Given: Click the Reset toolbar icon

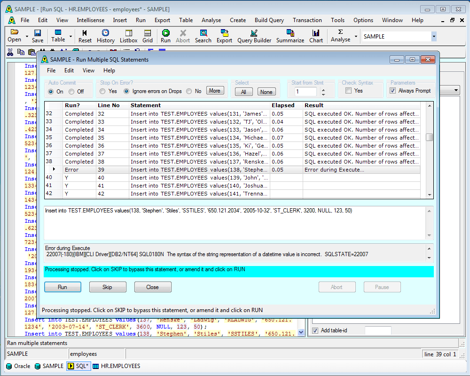Looking at the screenshot, I should pyautogui.click(x=85, y=36).
